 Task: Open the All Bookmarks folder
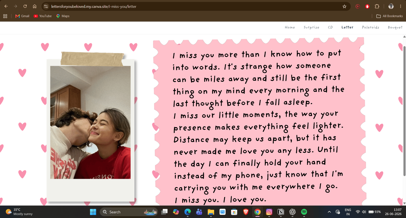[389, 16]
